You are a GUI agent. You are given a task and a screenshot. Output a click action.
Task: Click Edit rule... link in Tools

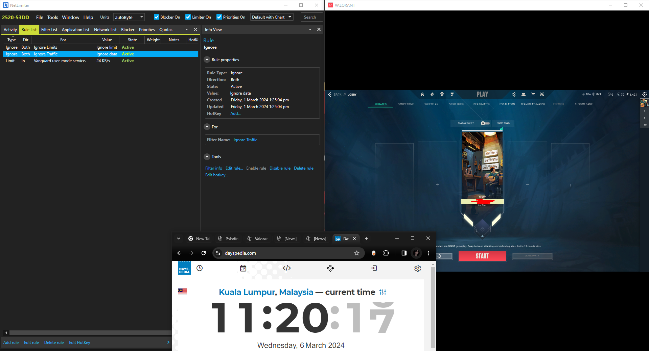[x=234, y=168]
